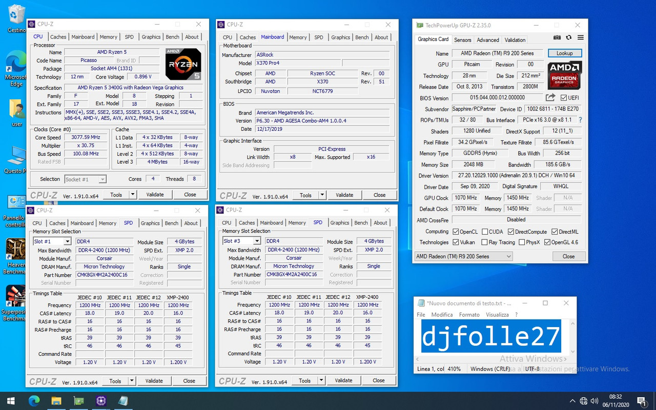The width and height of the screenshot is (656, 410).
Task: Open the network icon in system tray
Action: point(584,401)
